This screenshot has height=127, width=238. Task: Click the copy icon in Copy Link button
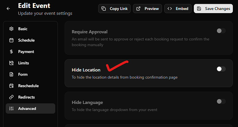[x=104, y=9]
